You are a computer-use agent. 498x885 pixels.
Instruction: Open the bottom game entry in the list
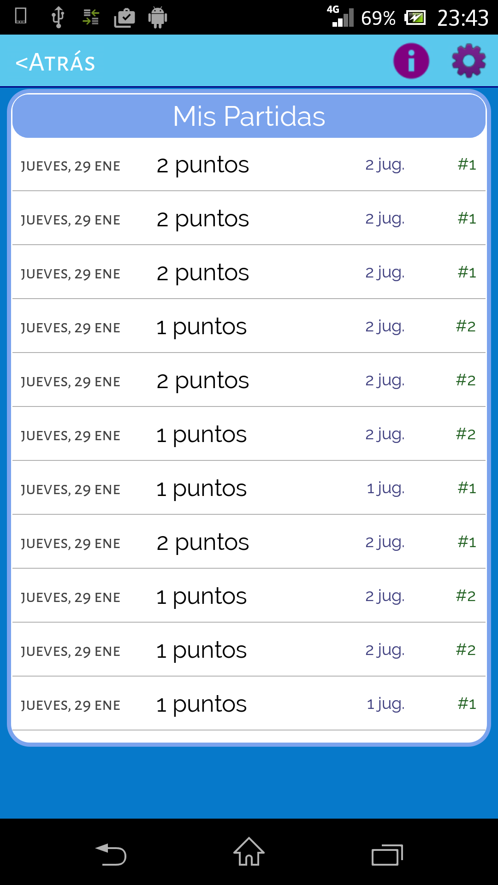pos(249,704)
